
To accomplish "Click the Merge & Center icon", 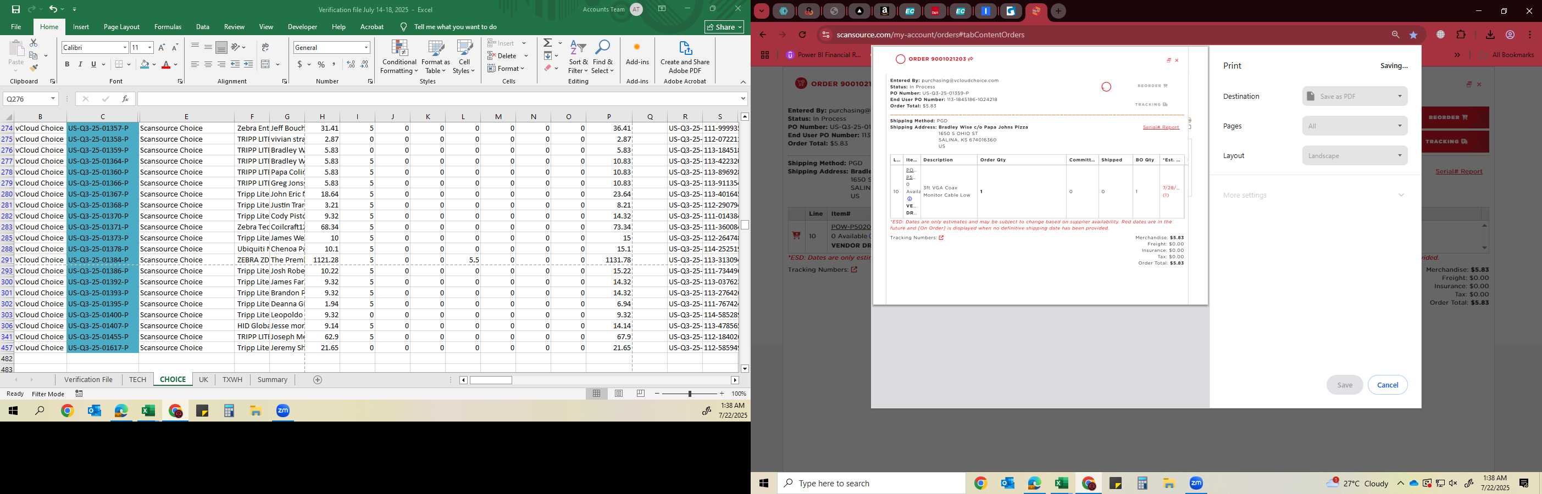I will [x=266, y=65].
